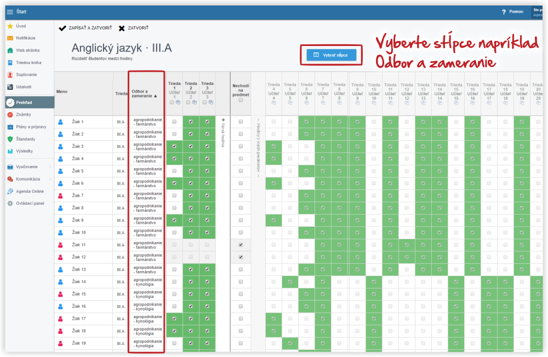Open the hamburger menu next to Štart
The height and width of the screenshot is (357, 548).
[10, 12]
